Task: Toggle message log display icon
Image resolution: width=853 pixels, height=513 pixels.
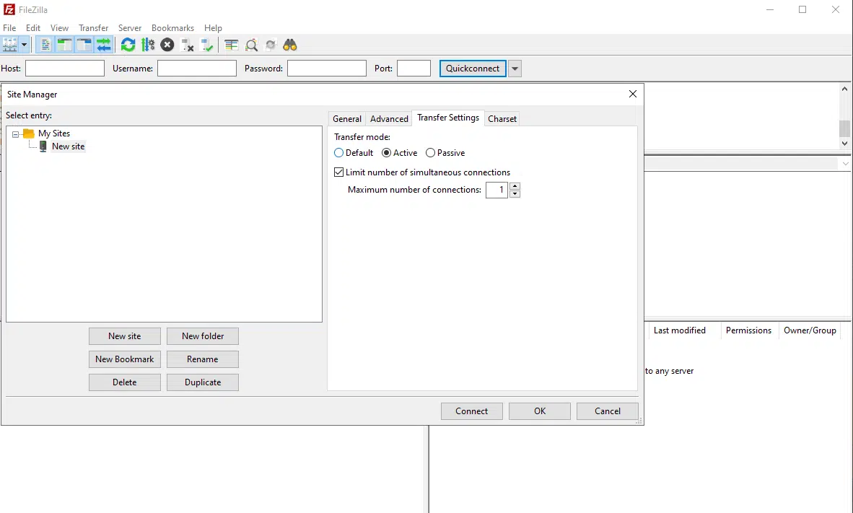Action: tap(45, 45)
